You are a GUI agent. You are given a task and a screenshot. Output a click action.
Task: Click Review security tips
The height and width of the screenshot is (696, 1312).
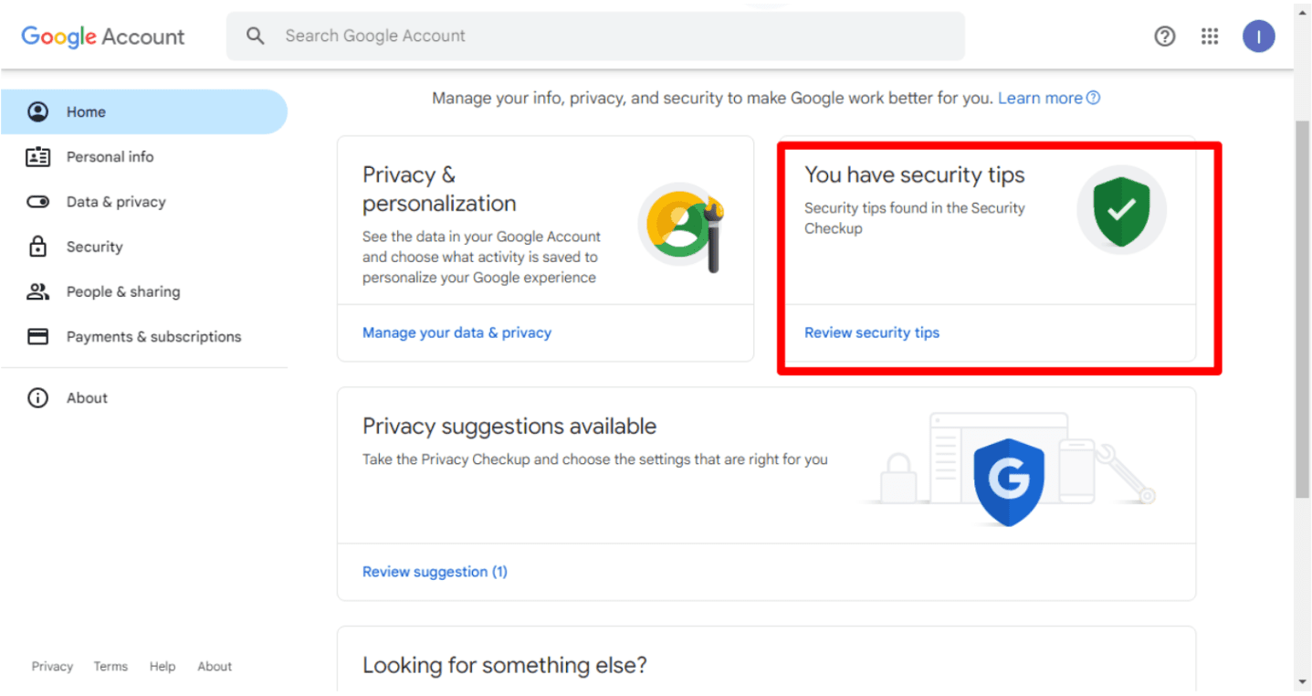(x=871, y=332)
